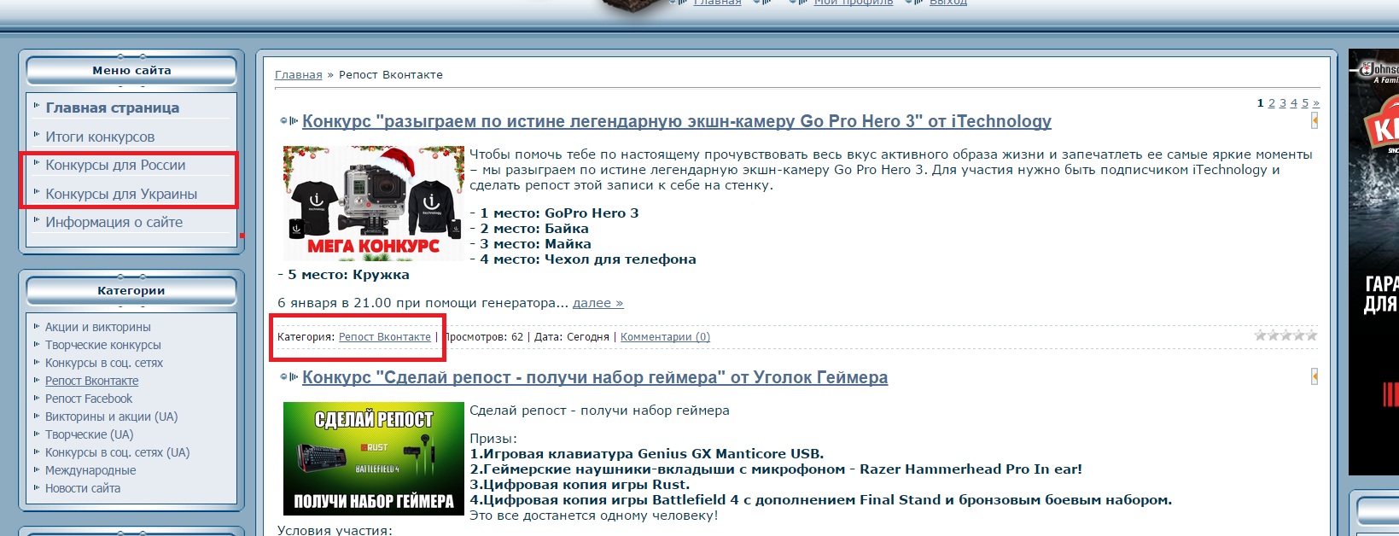The width and height of the screenshot is (1399, 536).
Task: Open the Международные category
Action: (x=90, y=470)
